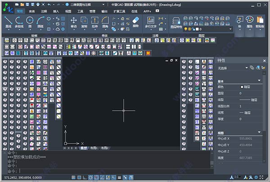Open the 块 (Block) panel
Image resolution: width=270 pixels, height=182 pixels.
[240, 22]
